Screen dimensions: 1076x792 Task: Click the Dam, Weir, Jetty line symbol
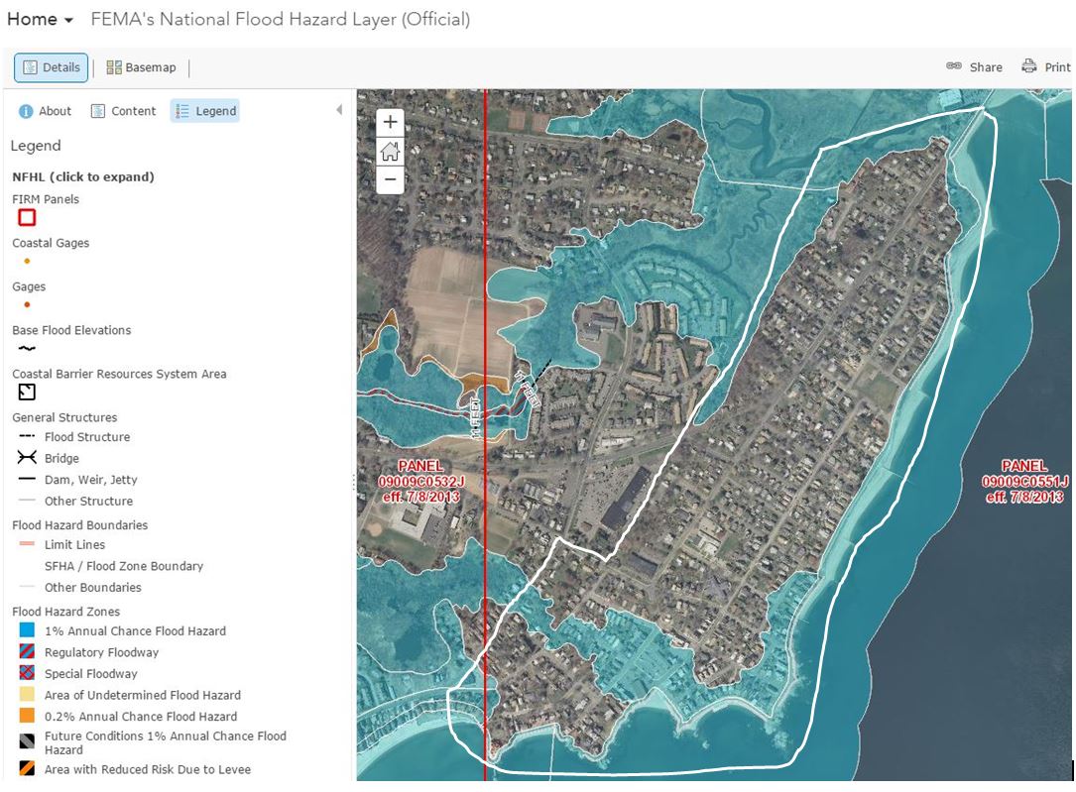(x=27, y=480)
